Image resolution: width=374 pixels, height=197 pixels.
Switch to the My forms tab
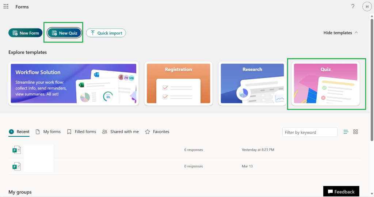[48, 132]
